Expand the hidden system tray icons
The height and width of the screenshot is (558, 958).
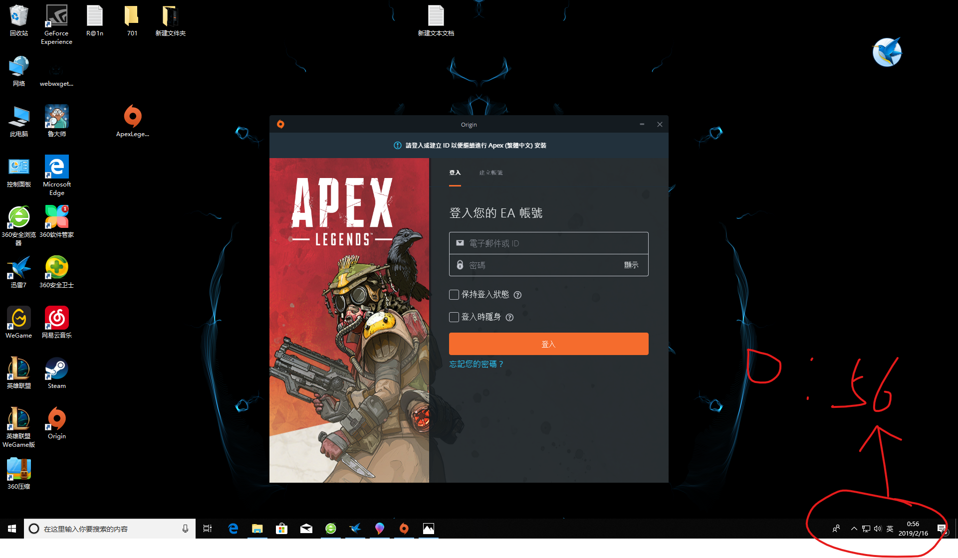(x=854, y=529)
